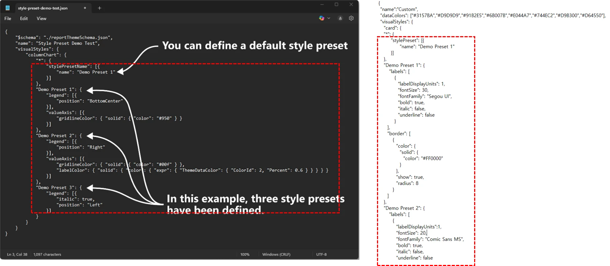610x266 pixels.
Task: Click the UTF-8 encoding indicator
Action: [321, 254]
